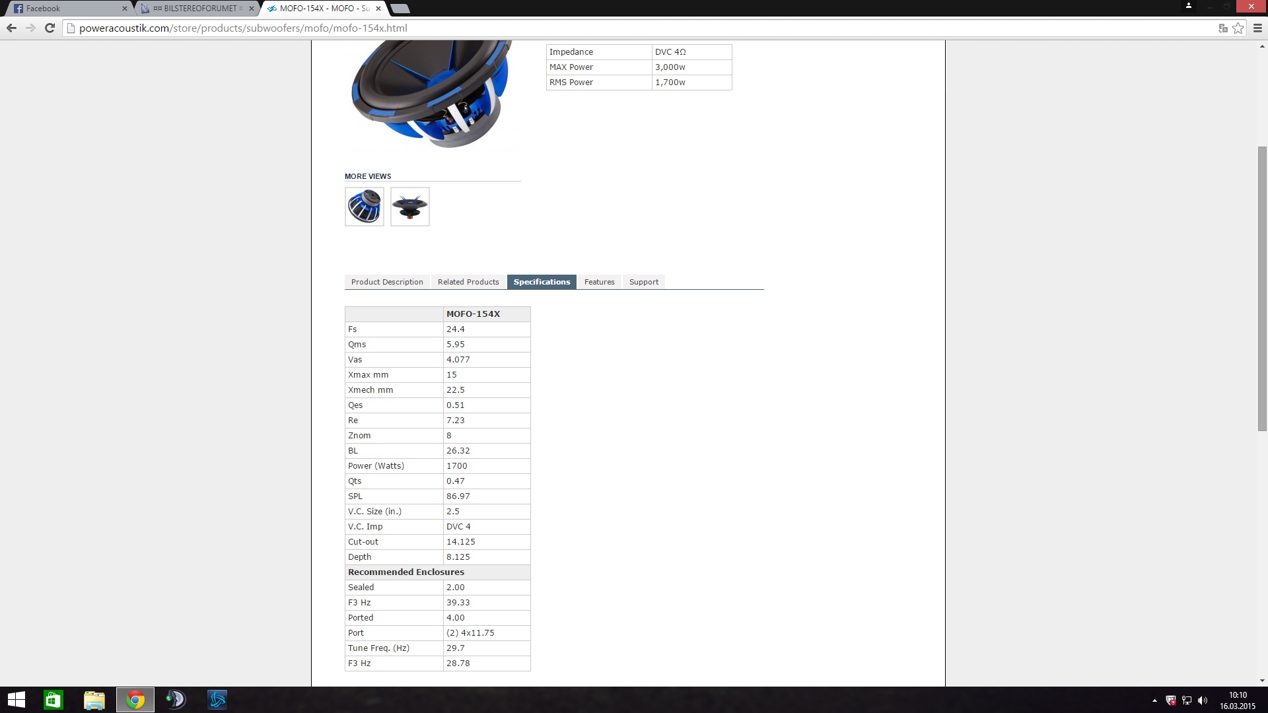Open a new browser tab
1268x713 pixels.
coord(400,9)
